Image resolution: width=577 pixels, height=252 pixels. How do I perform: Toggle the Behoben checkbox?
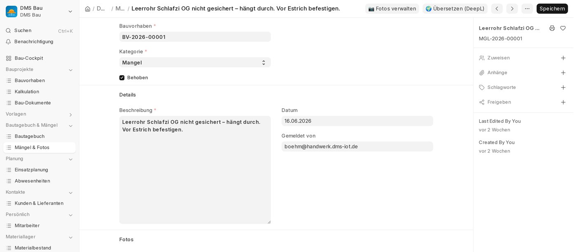(x=122, y=78)
